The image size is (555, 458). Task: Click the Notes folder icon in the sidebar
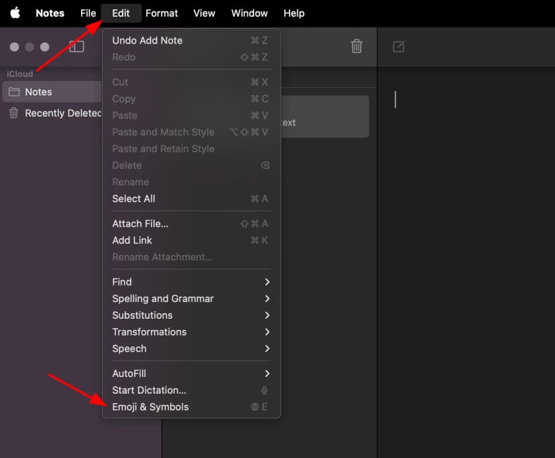point(14,92)
